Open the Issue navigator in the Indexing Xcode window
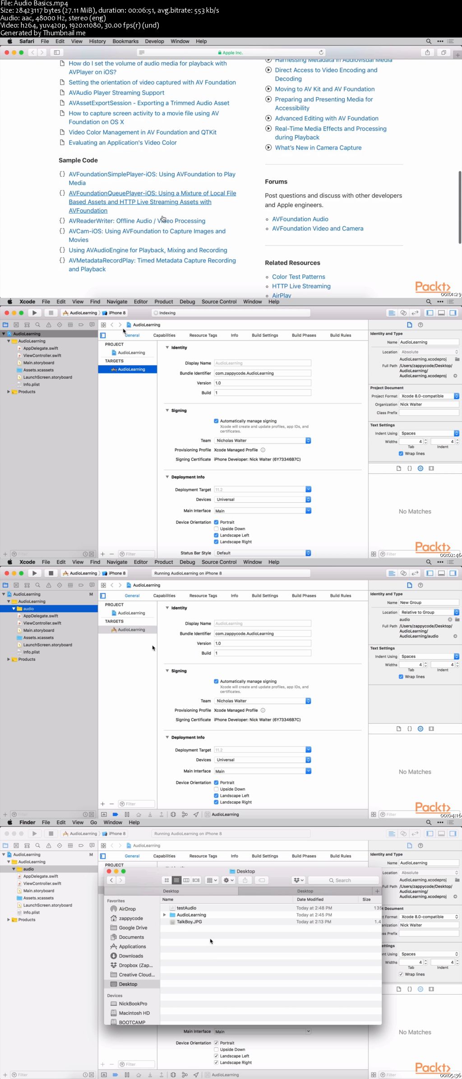The height and width of the screenshot is (1079, 462). coord(49,325)
